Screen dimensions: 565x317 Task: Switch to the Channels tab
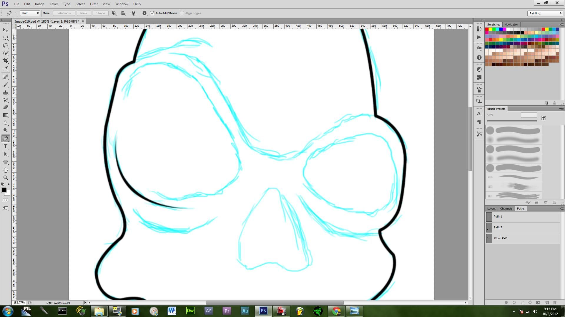(x=506, y=208)
